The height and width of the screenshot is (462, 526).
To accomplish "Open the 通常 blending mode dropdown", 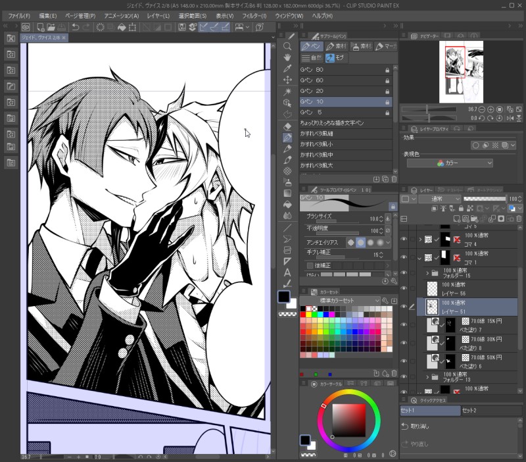I will click(x=441, y=199).
